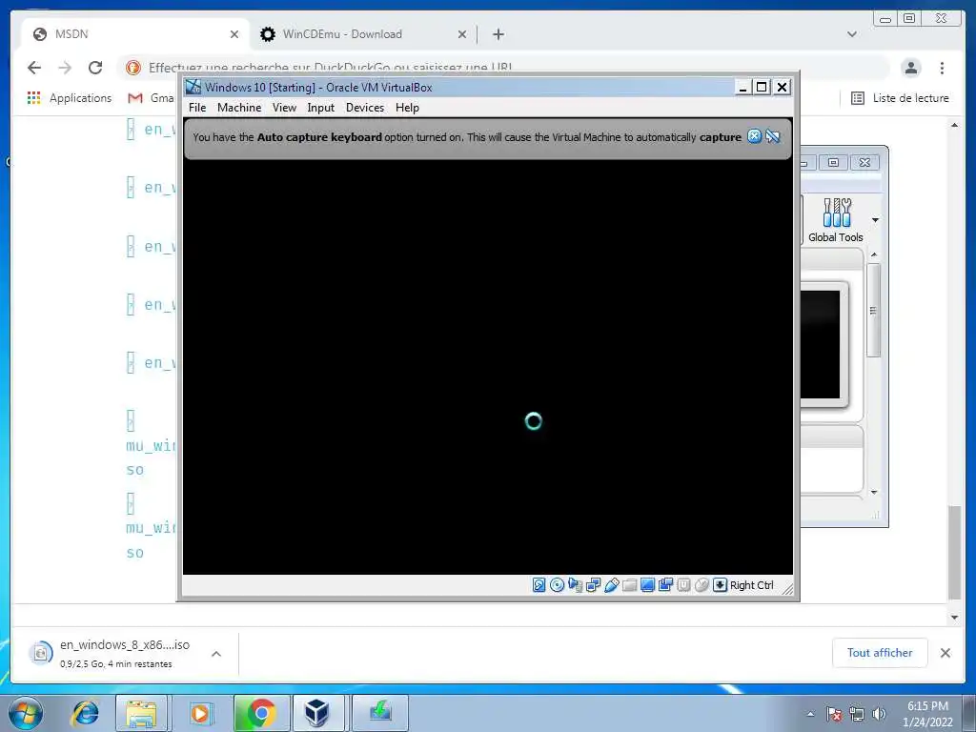Click the display status monitor icon
This screenshot has width=976, height=732.
[x=647, y=584]
